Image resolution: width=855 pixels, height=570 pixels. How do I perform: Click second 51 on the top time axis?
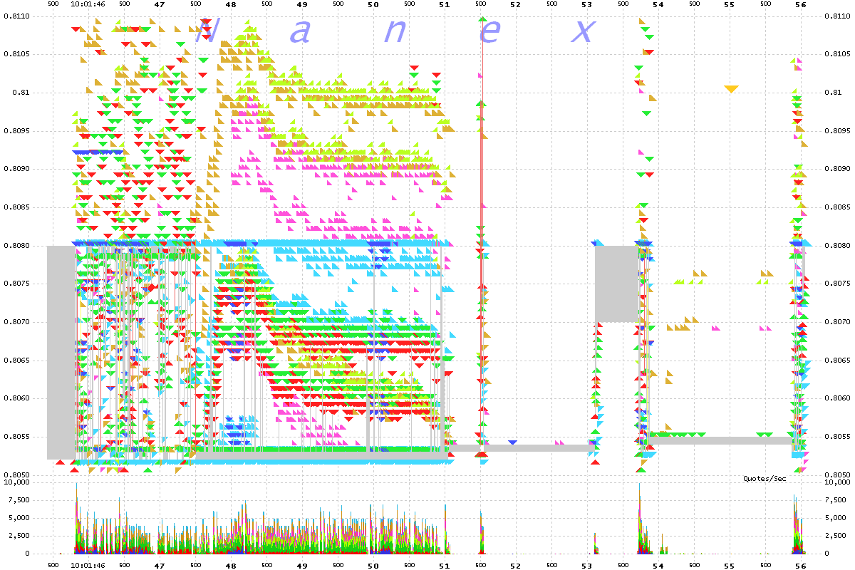tap(445, 4)
